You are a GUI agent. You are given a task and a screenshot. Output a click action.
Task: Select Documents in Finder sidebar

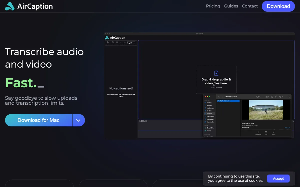tap(209, 116)
